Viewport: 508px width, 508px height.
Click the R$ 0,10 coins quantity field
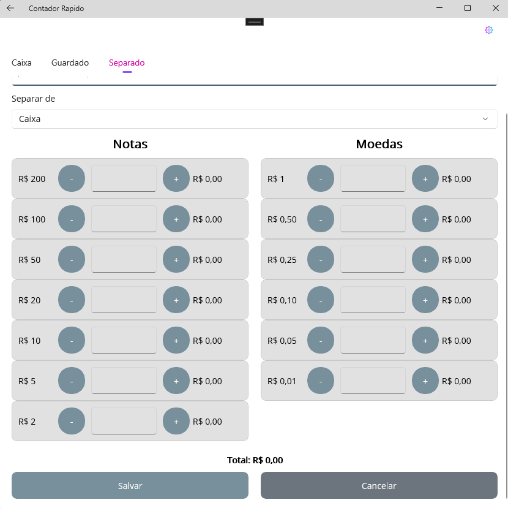pyautogui.click(x=373, y=300)
